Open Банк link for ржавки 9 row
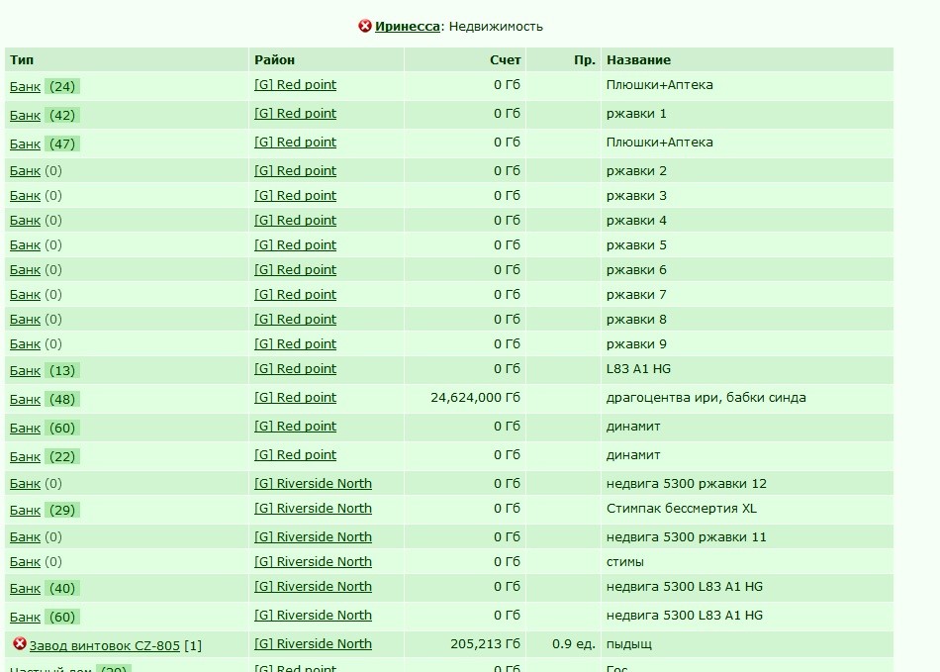Screen dimensions: 940x672 pyautogui.click(x=25, y=344)
